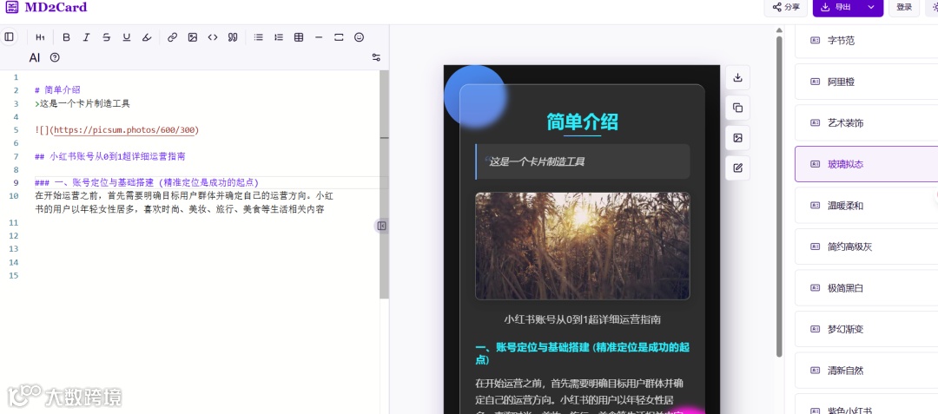Select the 艺术装饰 theme
Image resolution: width=938 pixels, height=414 pixels.
click(866, 123)
